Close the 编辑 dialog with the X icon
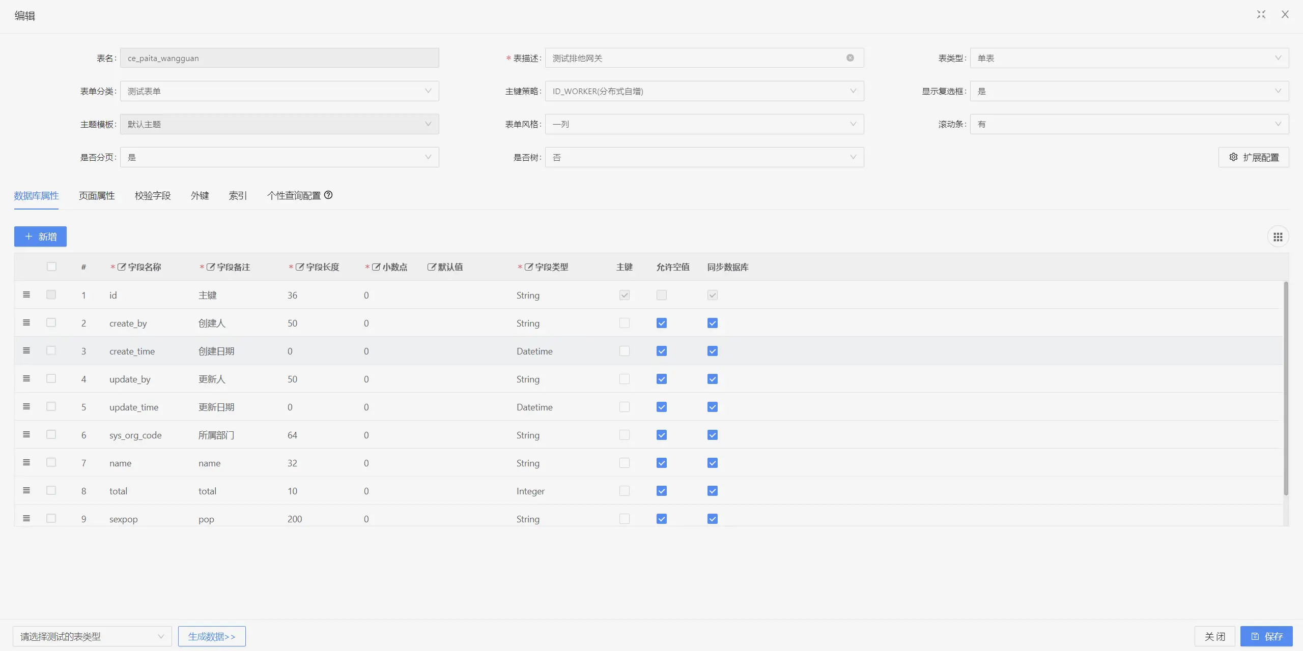This screenshot has height=651, width=1303. [x=1285, y=14]
